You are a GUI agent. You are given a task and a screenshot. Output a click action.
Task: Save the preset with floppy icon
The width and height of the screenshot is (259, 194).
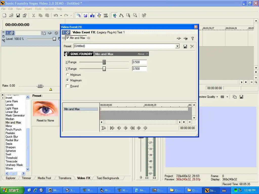tap(185, 46)
